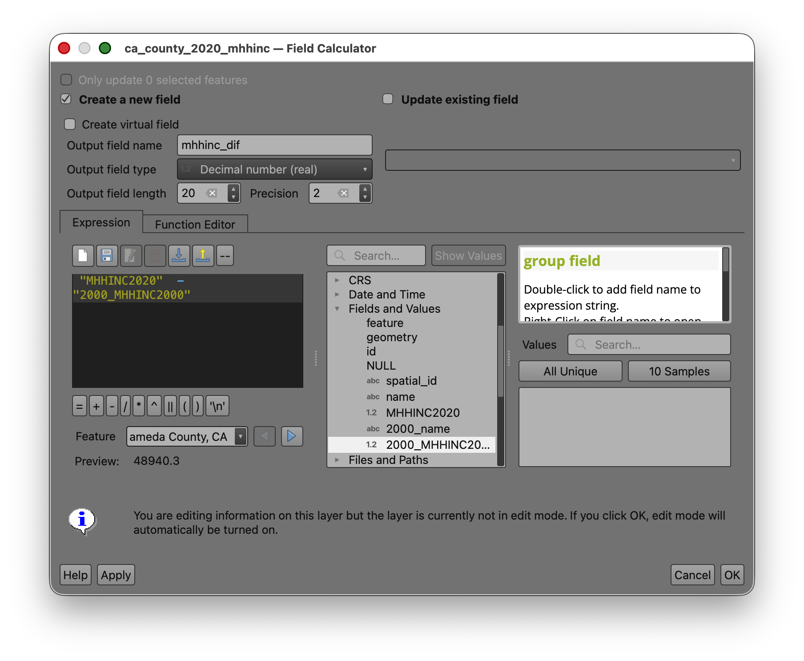Click the export user expressions icon
This screenshot has width=804, height=661.
pyautogui.click(x=203, y=256)
